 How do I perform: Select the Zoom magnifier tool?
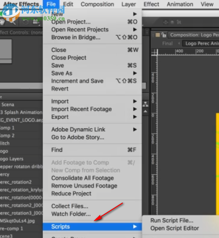click(13, 22)
